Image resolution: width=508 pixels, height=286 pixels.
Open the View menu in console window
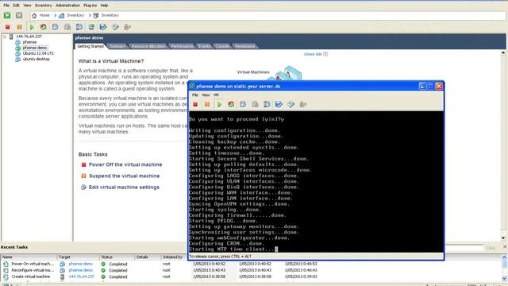tap(206, 95)
